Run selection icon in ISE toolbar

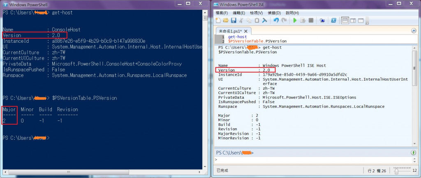tap(303, 21)
